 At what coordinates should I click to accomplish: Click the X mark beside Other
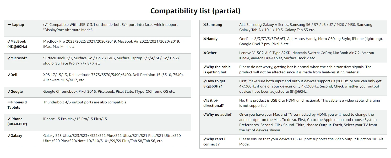click(205, 53)
